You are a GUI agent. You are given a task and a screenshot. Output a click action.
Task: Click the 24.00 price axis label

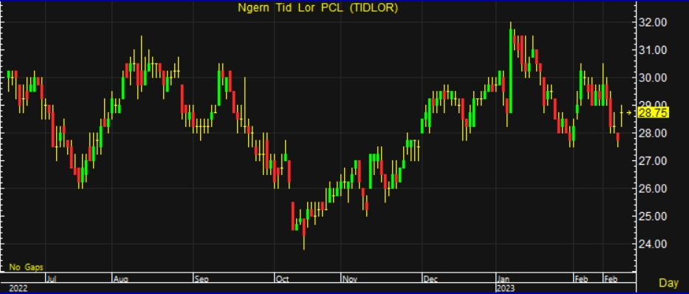[x=654, y=244]
